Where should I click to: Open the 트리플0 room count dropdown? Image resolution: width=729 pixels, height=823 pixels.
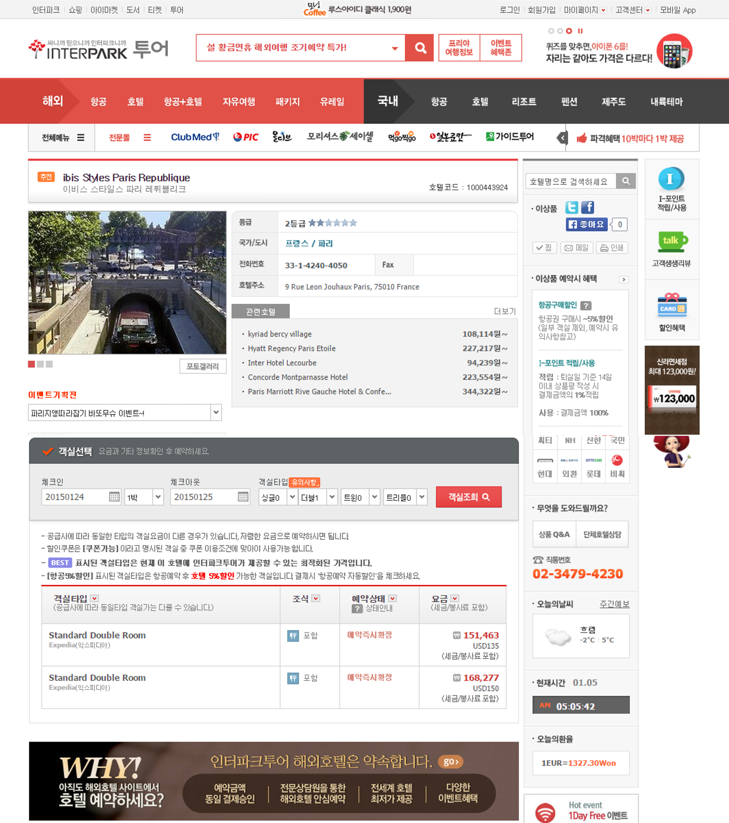pyautogui.click(x=422, y=497)
